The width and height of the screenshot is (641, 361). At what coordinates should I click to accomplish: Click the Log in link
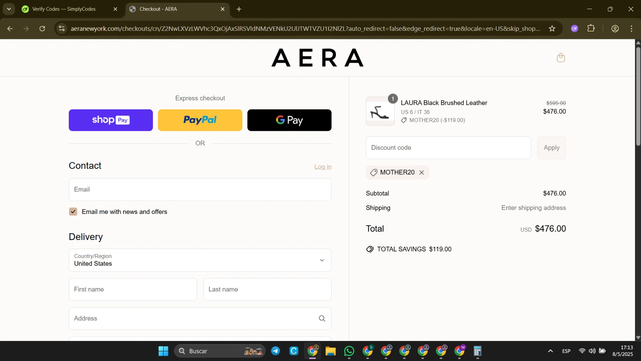[323, 167]
